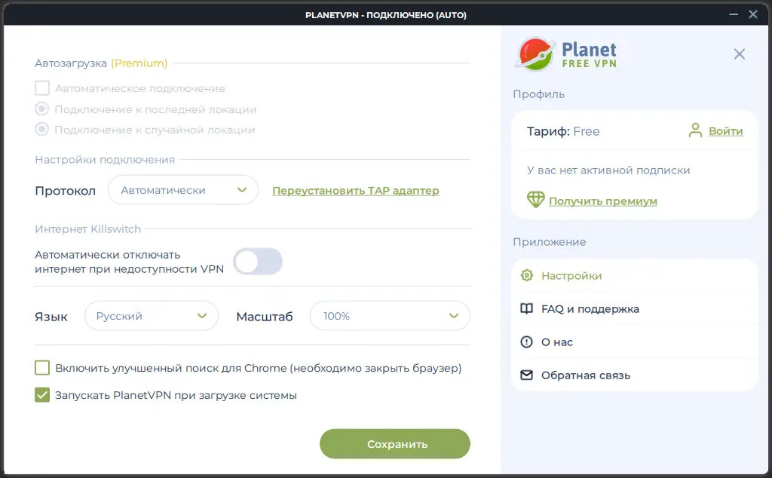Screen dimensions: 772x478
Task: Click the Planet Free VPN logo
Action: pos(565,54)
